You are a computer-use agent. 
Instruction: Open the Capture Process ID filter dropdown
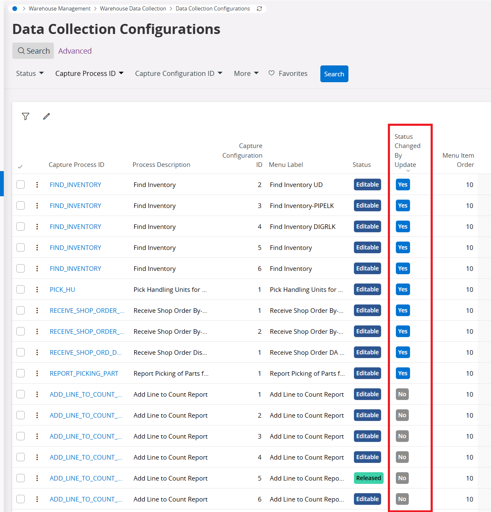tap(89, 73)
